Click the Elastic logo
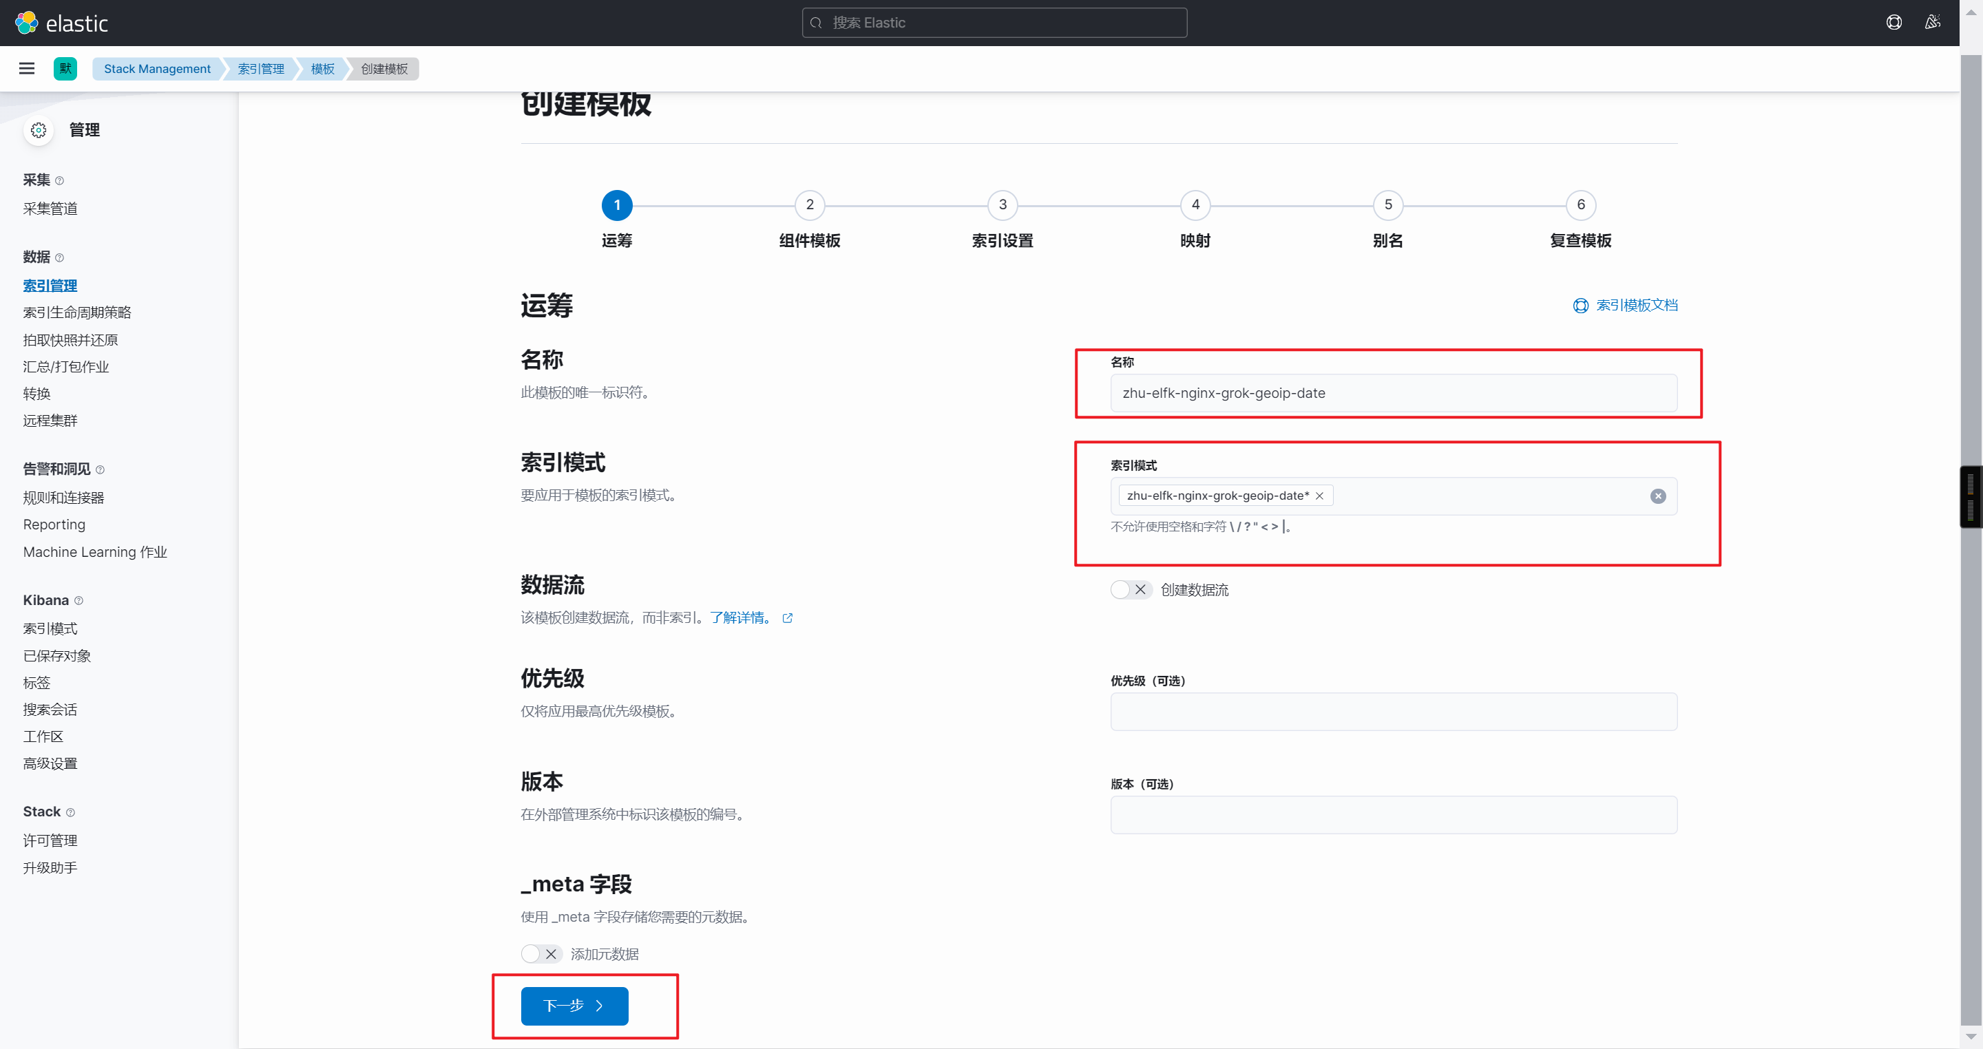Viewport: 1983px width, 1049px height. (x=61, y=23)
